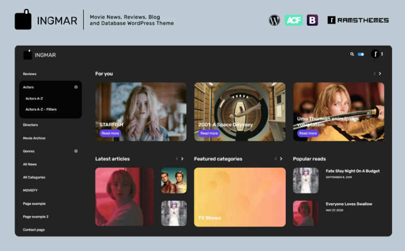Open Movie Archive in the sidebar
Viewport: 405px width, 251px height.
(34, 138)
